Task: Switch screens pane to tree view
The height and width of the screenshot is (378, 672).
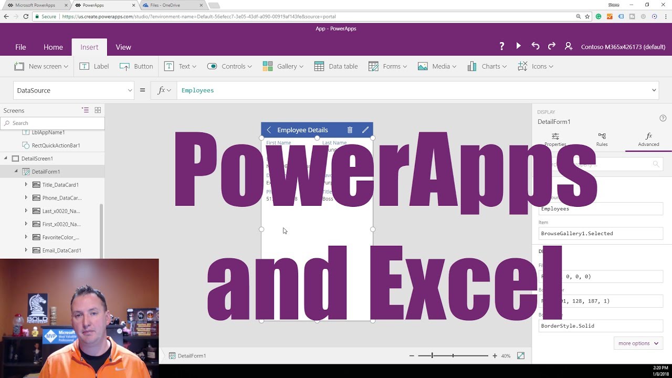Action: (x=85, y=110)
